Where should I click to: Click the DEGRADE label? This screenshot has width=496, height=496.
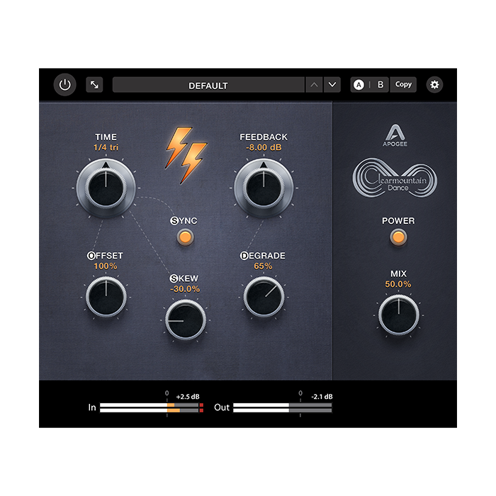point(263,256)
